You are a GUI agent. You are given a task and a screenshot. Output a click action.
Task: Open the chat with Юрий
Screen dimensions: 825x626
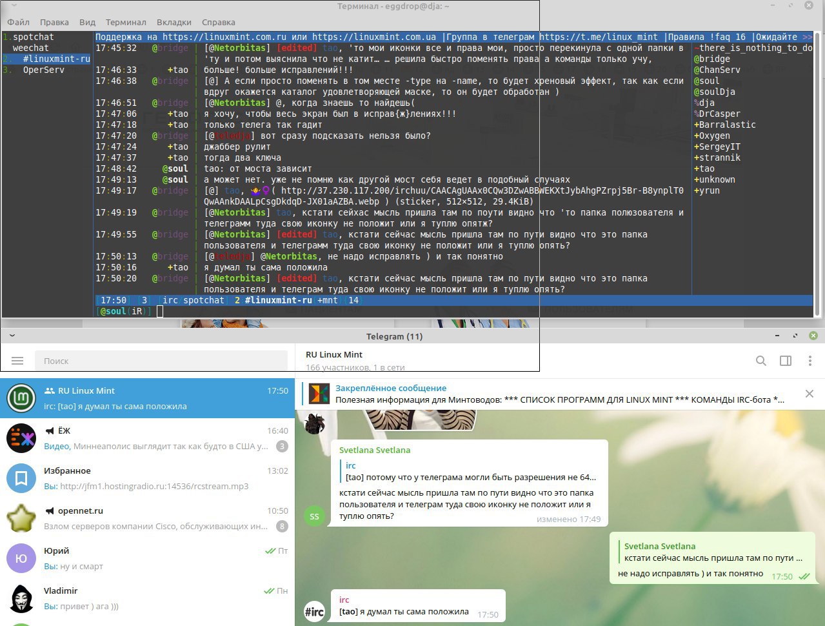click(147, 558)
